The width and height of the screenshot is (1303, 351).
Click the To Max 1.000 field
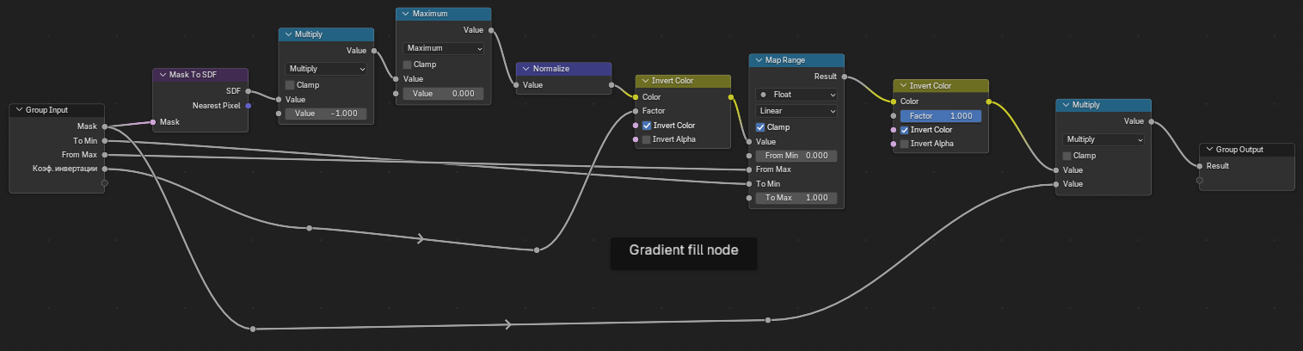point(796,198)
